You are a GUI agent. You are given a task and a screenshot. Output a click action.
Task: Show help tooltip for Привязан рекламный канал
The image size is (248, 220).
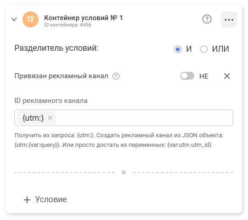[x=116, y=76]
